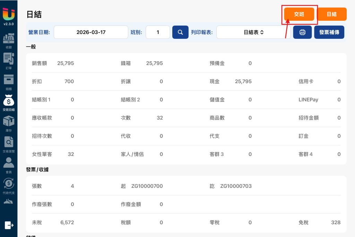Click the orange 日結 button

click(332, 14)
